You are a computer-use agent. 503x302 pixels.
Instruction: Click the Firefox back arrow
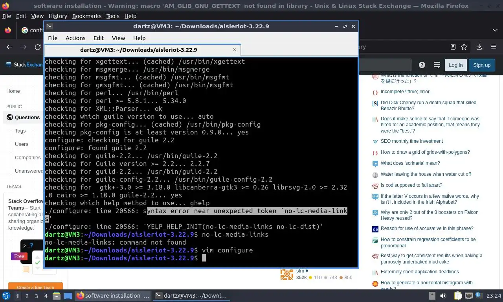pos(9,47)
